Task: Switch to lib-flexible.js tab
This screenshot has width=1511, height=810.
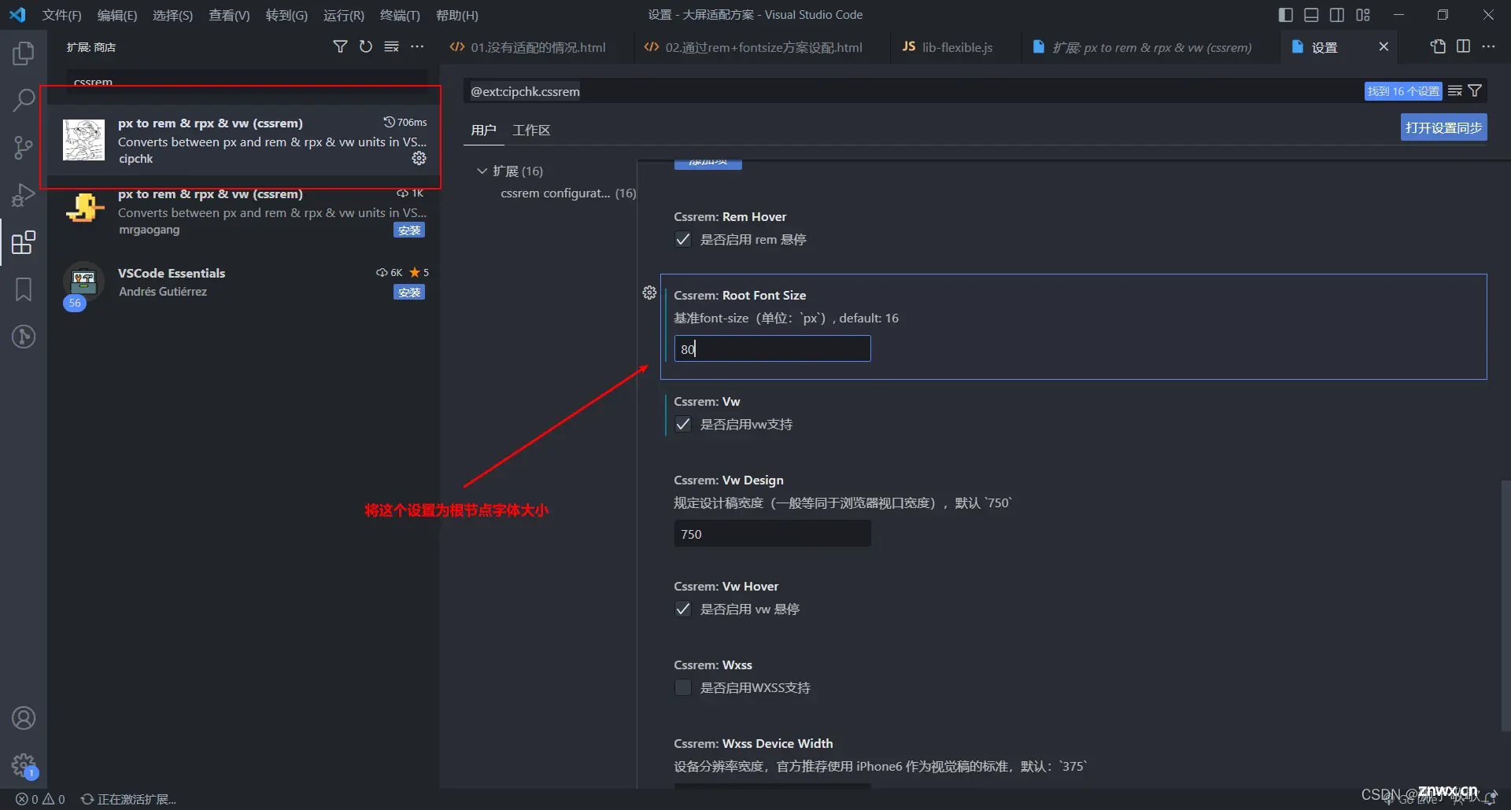Action: tap(955, 47)
